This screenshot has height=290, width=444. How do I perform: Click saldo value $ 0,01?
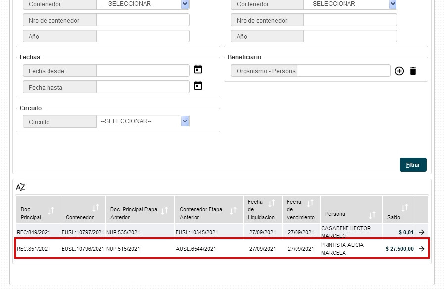tap(406, 232)
